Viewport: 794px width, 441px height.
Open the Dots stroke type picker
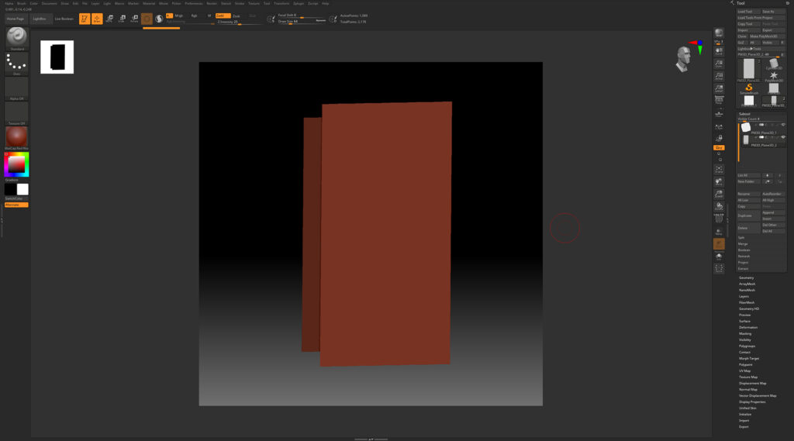[x=17, y=64]
